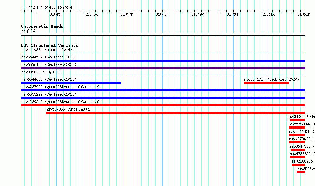Select the DGV Structural Variants track title

(x=50, y=45)
